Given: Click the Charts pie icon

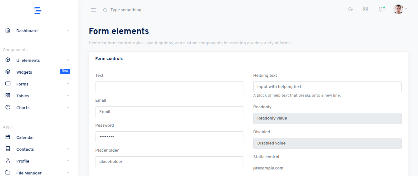Looking at the screenshot, I should click(8, 107).
